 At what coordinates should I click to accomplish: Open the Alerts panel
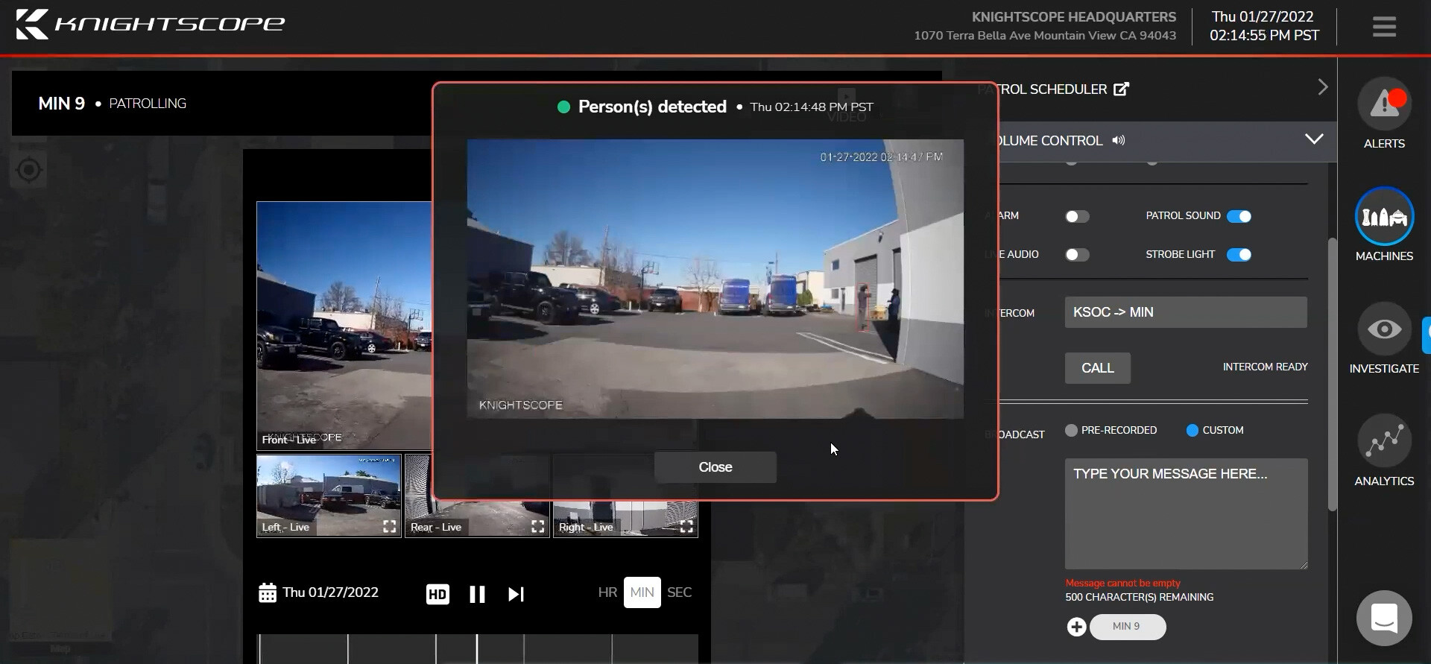[1384, 113]
